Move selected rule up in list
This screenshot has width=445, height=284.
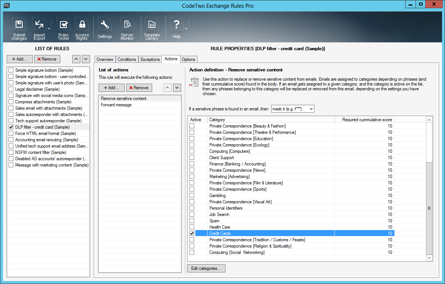(x=76, y=59)
